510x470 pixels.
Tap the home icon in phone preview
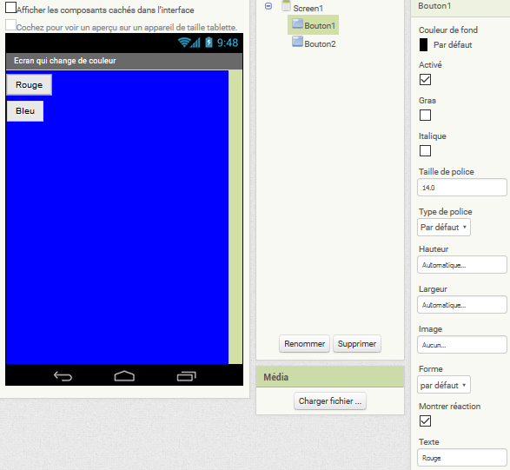[x=124, y=375]
